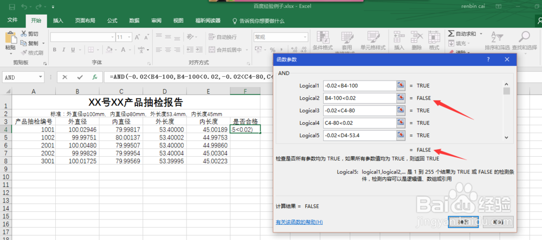The image size is (542, 240).
Task: Click the Delete cells (删除) icon
Action: [417, 41]
